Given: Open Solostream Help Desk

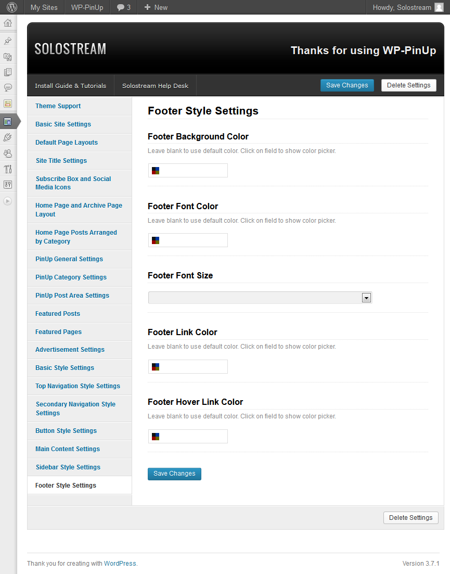Looking at the screenshot, I should (x=155, y=86).
